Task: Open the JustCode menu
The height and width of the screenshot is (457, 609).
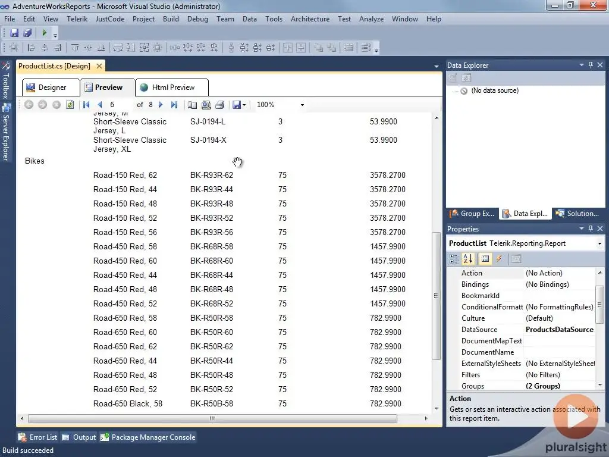Action: 110,19
